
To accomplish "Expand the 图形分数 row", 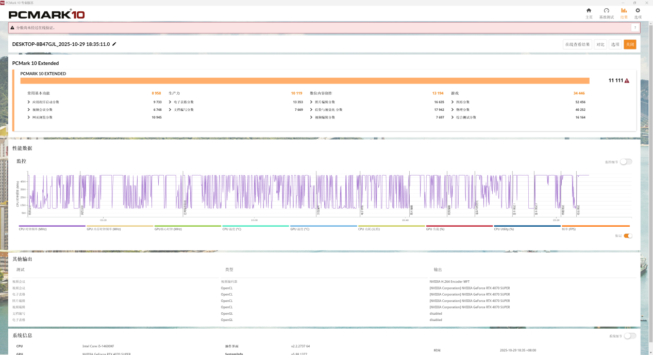I will tap(453, 102).
